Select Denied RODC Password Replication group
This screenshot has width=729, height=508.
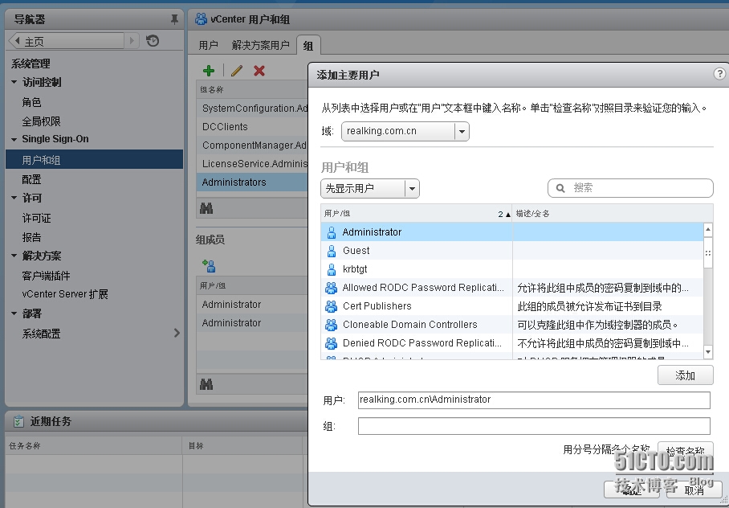point(512,343)
